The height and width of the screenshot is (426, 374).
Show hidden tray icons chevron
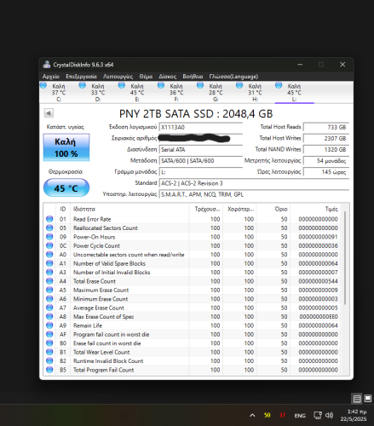pos(252,416)
